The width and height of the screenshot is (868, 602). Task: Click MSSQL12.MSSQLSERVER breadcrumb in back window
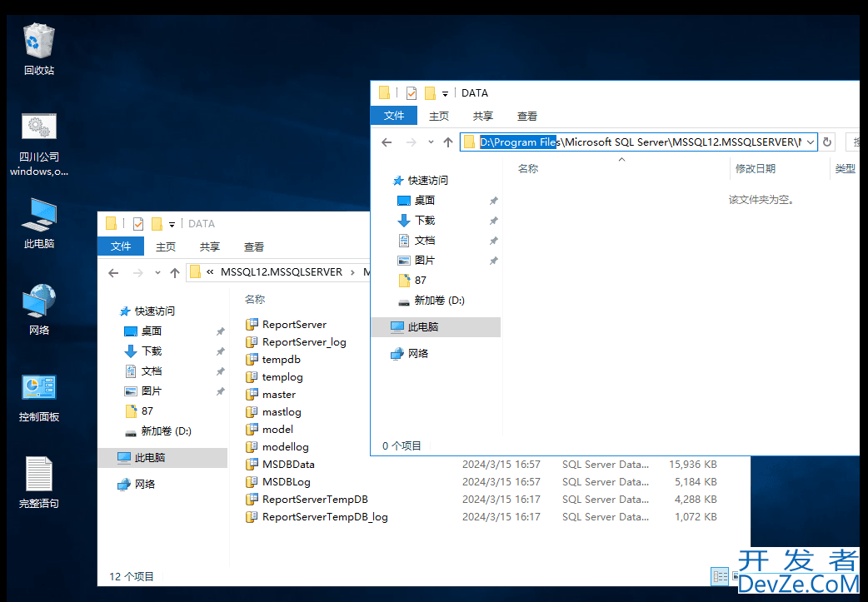[x=282, y=272]
